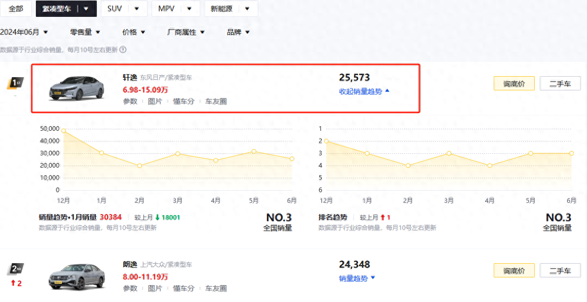Open 懂车分 link for 朗逸
Image resolution: width=587 pixels, height=302 pixels.
coord(183,288)
